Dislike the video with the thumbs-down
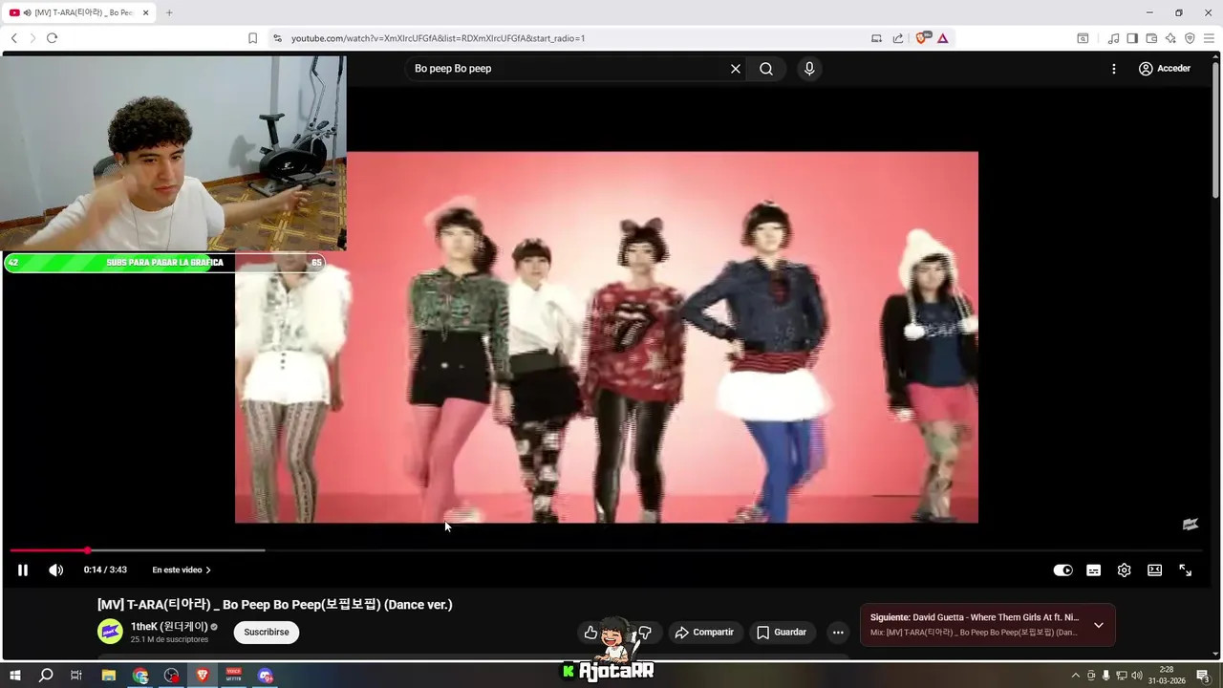Screen dimensions: 1223x688 tap(645, 633)
